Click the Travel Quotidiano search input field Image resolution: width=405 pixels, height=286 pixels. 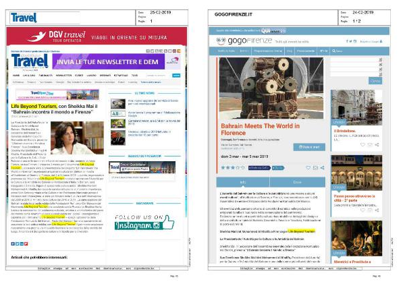[159, 76]
